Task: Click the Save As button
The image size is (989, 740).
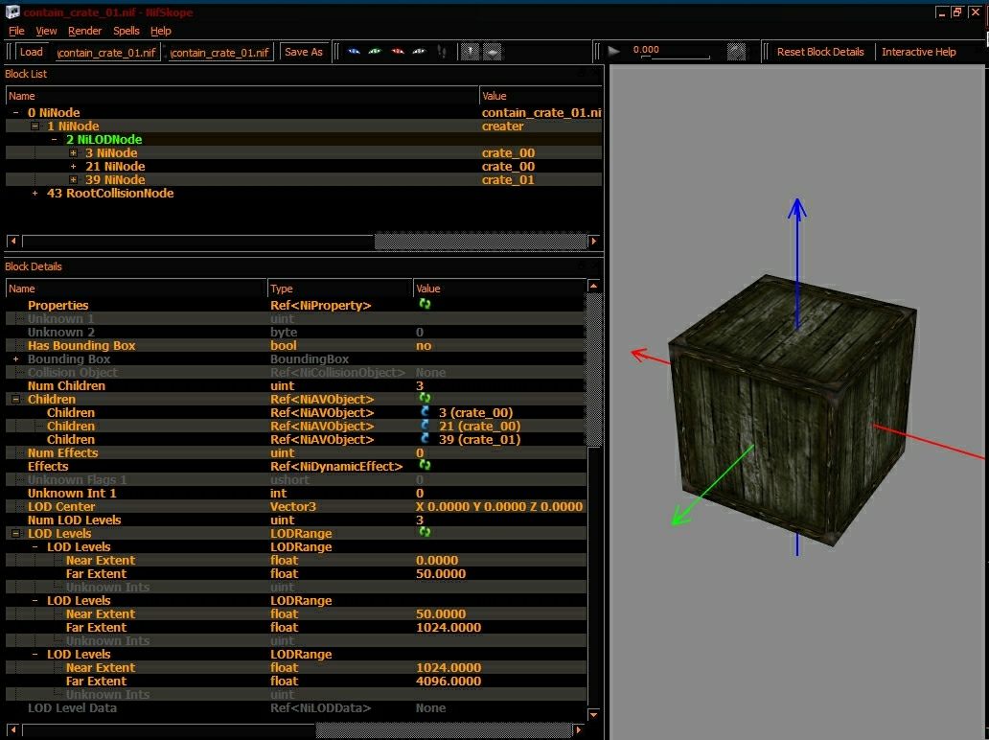Action: [304, 52]
